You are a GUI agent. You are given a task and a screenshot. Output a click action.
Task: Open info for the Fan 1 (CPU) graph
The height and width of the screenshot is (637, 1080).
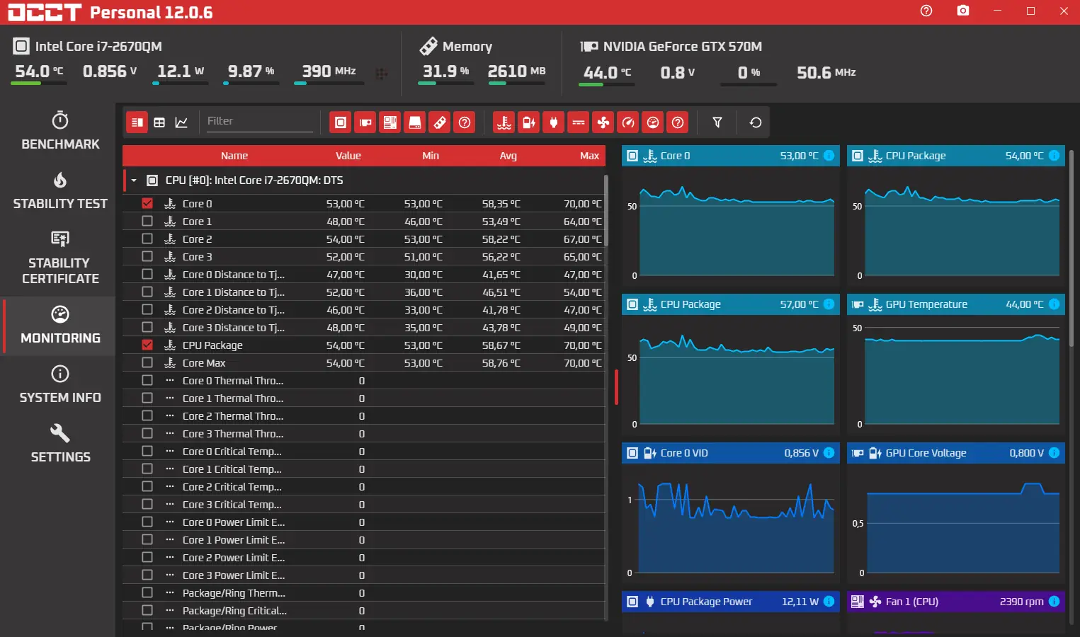coord(1054,602)
